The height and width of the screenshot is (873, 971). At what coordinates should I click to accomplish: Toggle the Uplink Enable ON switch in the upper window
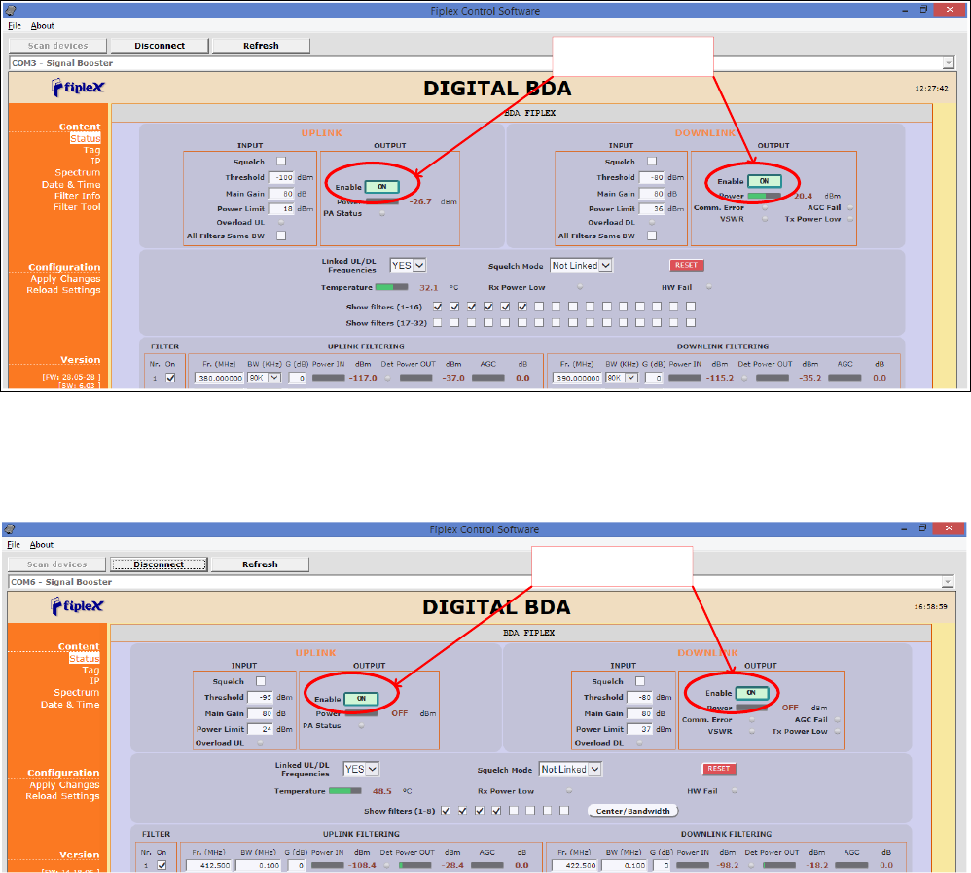coord(382,187)
